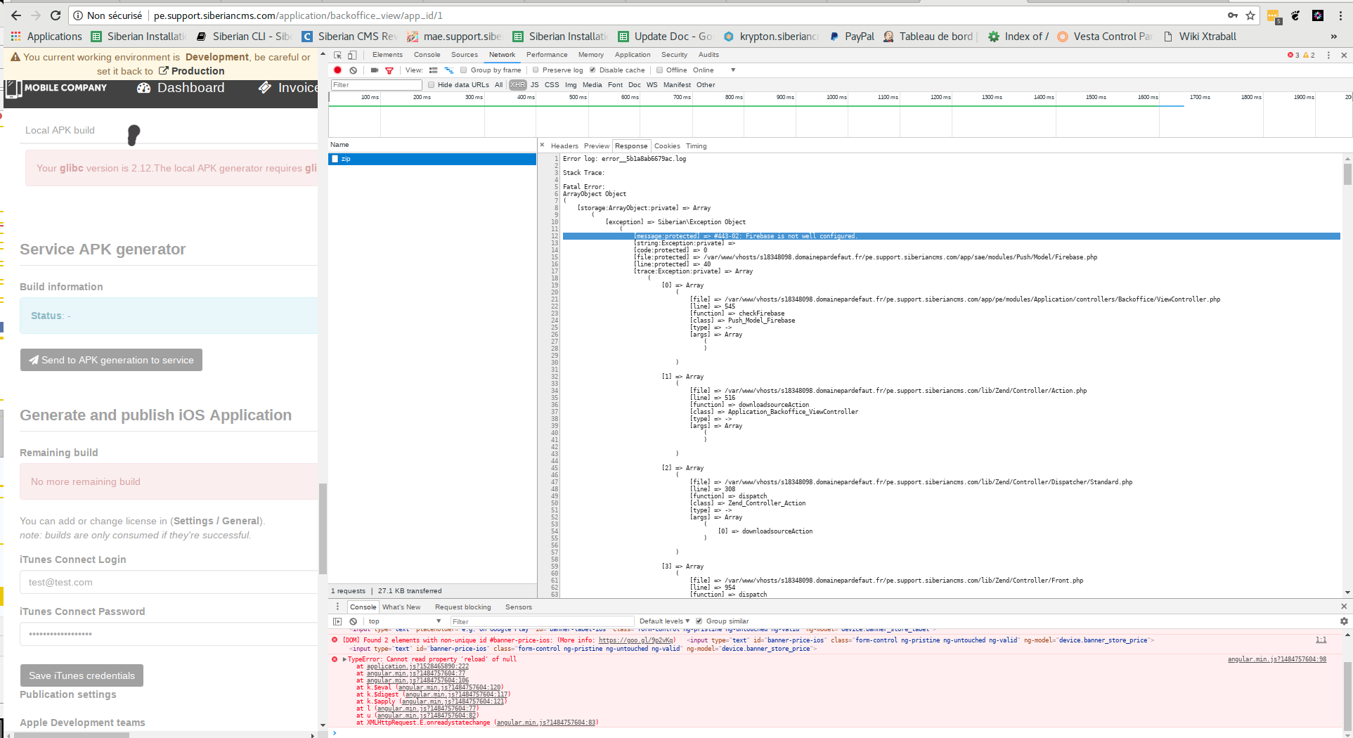This screenshot has width=1353, height=738.
Task: Click the capture screenshots camera icon
Action: point(375,70)
